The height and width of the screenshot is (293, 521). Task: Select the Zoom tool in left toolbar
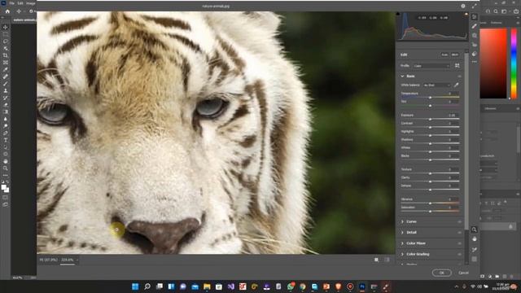pos(6,168)
